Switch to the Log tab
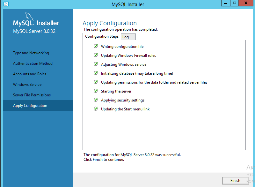Image resolution: width=255 pixels, height=187 pixels. tap(128, 37)
